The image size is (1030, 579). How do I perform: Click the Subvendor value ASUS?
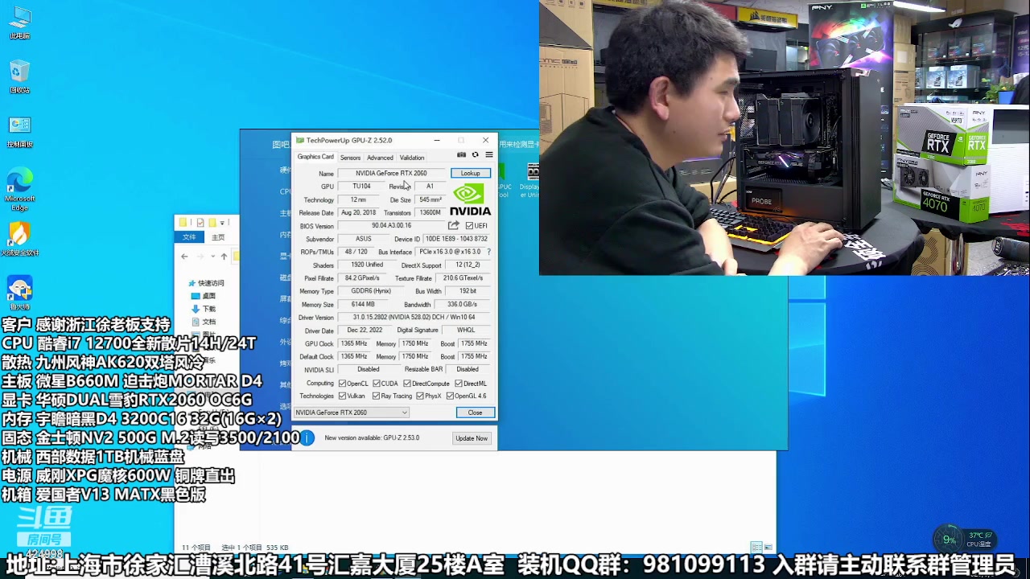click(364, 239)
